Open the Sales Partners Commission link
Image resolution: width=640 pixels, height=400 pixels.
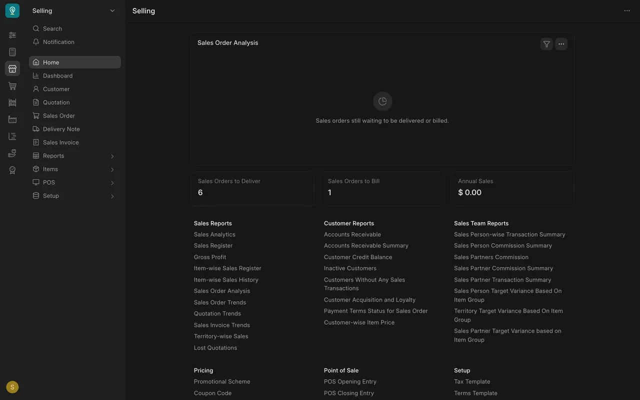pyautogui.click(x=491, y=257)
